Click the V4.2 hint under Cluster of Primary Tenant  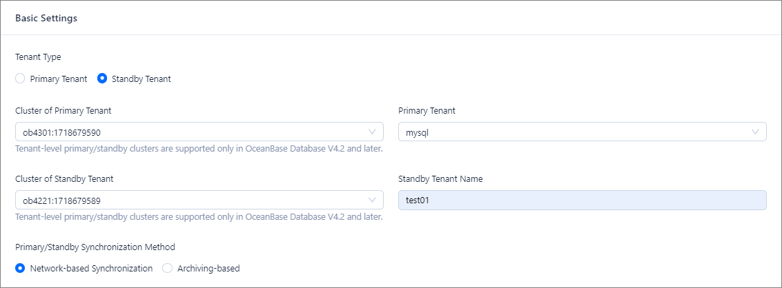coord(199,148)
